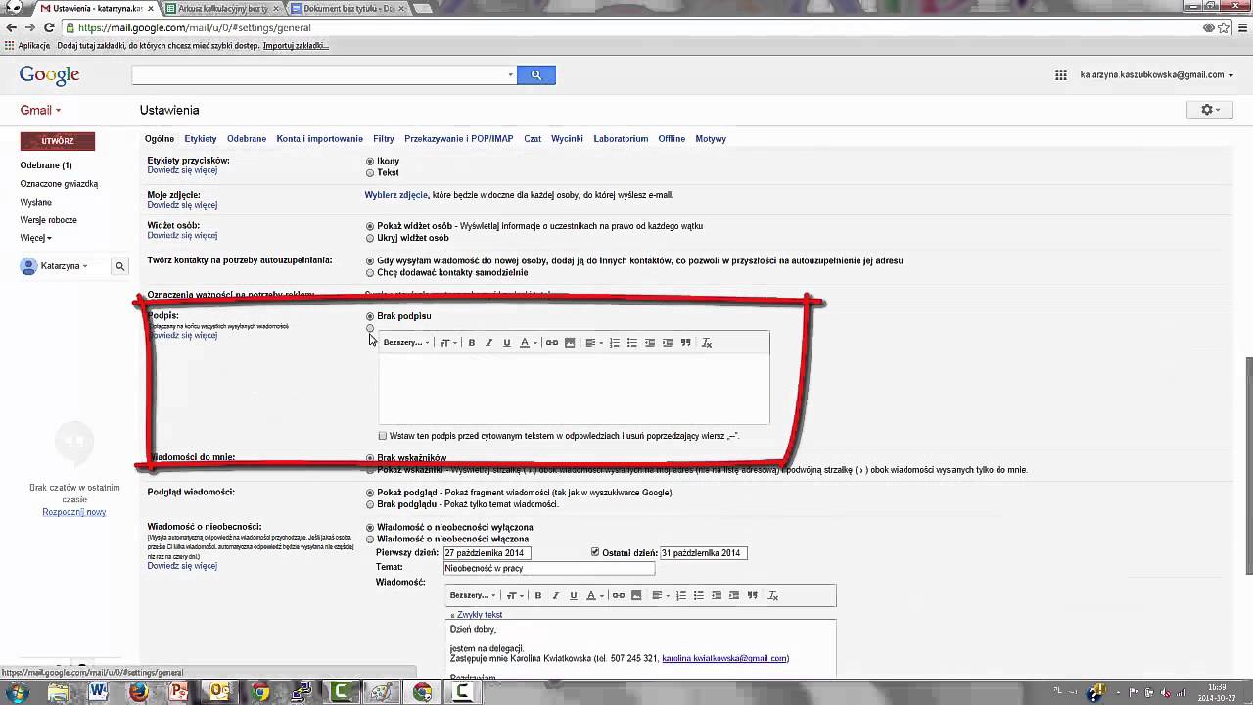Select Wiadomość o nieobecności włączona
Screen dimensions: 1253x705
pos(370,540)
